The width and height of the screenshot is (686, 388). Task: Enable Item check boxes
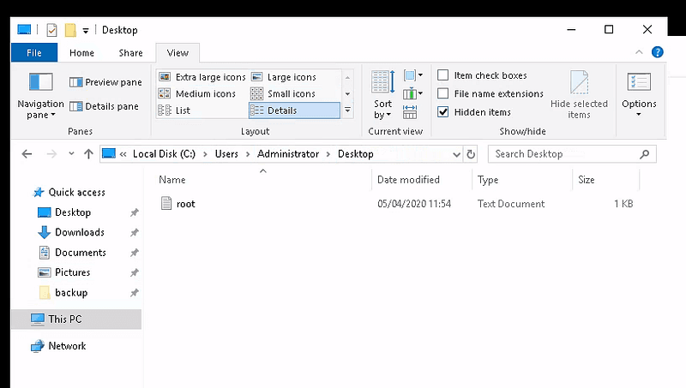pos(443,75)
